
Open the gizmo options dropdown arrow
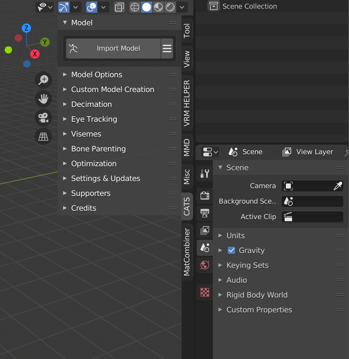[76, 7]
